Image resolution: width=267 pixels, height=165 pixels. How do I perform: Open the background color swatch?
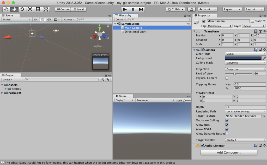coord(243,58)
